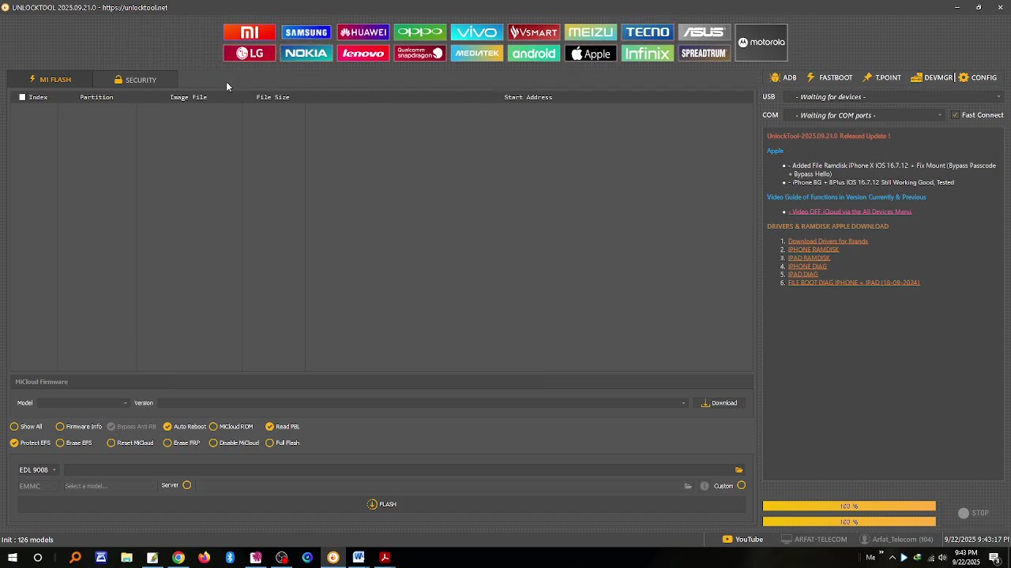Screen dimensions: 1011x568
Task: Choose the LG brand logo
Action: (x=250, y=54)
